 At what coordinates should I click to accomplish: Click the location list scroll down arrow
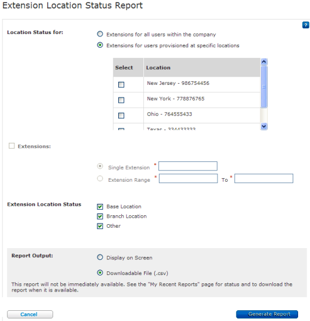pyautogui.click(x=264, y=126)
